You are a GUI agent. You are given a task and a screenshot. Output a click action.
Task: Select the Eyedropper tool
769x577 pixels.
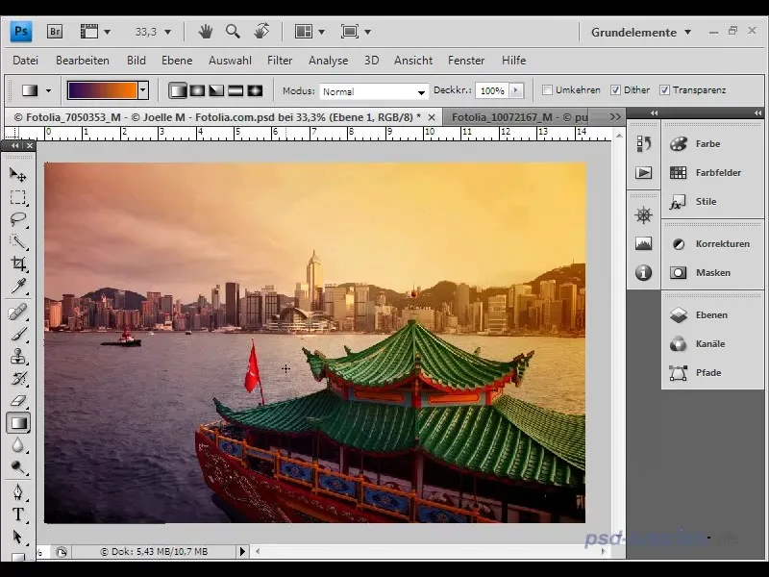coord(18,286)
